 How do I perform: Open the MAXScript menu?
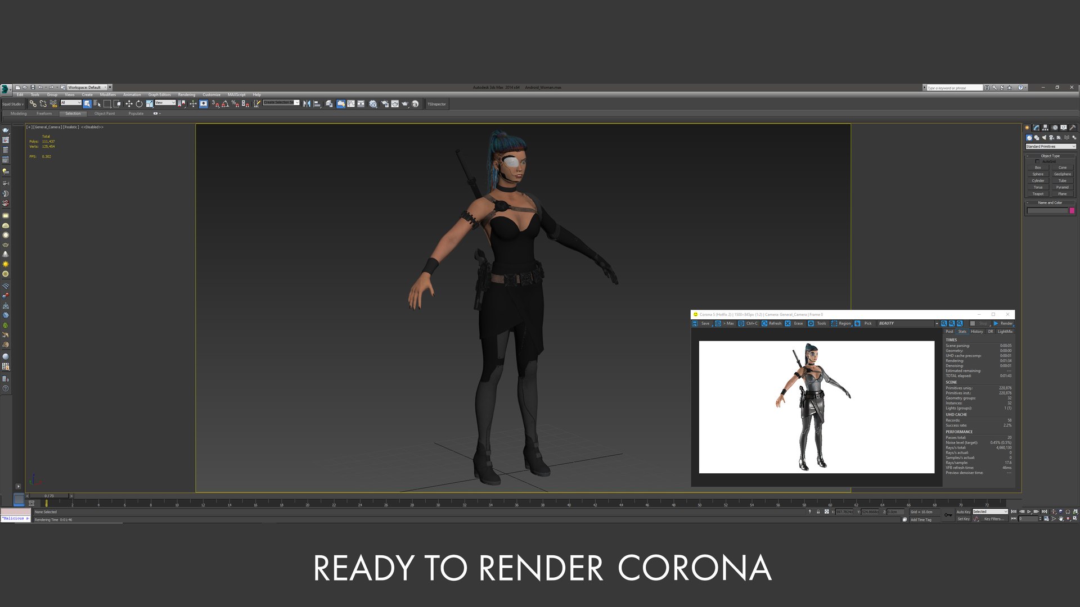coord(236,94)
